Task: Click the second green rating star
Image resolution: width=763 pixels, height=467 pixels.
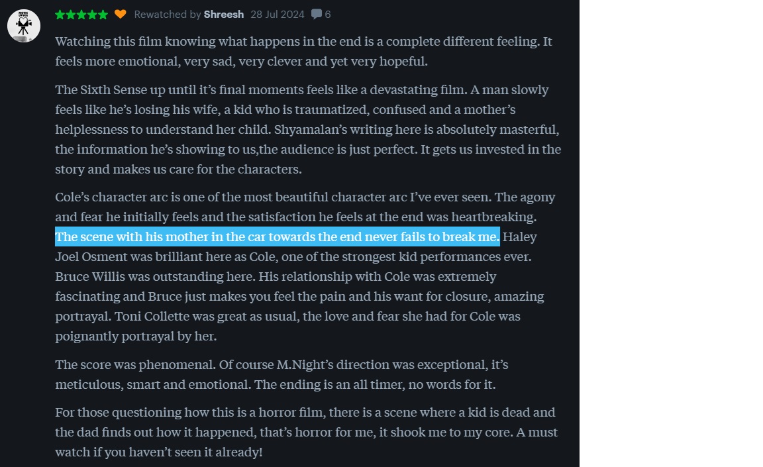Action: (71, 14)
